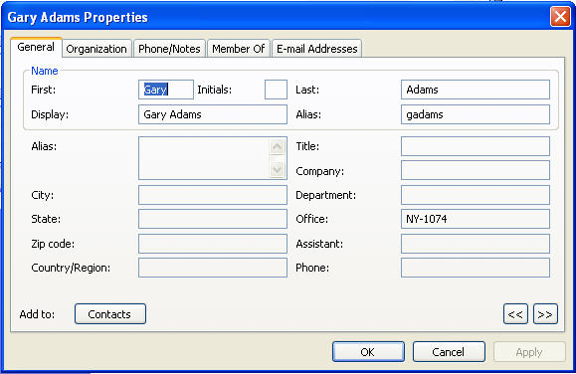Screen dimensions: 576x374
Task: Select the Member Of tab
Action: point(239,49)
